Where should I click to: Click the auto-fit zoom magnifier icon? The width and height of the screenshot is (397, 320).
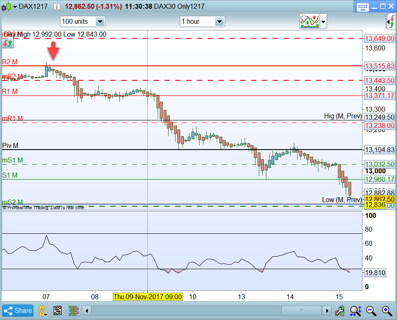tap(355, 310)
